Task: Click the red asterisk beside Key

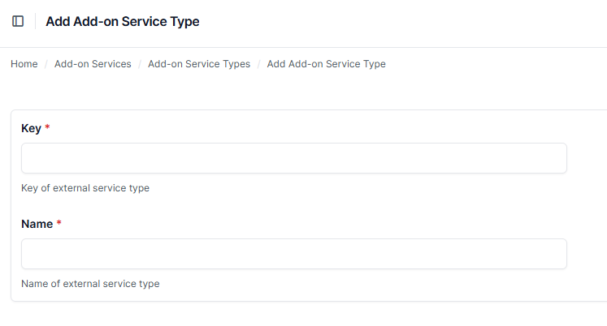Action: click(48, 128)
